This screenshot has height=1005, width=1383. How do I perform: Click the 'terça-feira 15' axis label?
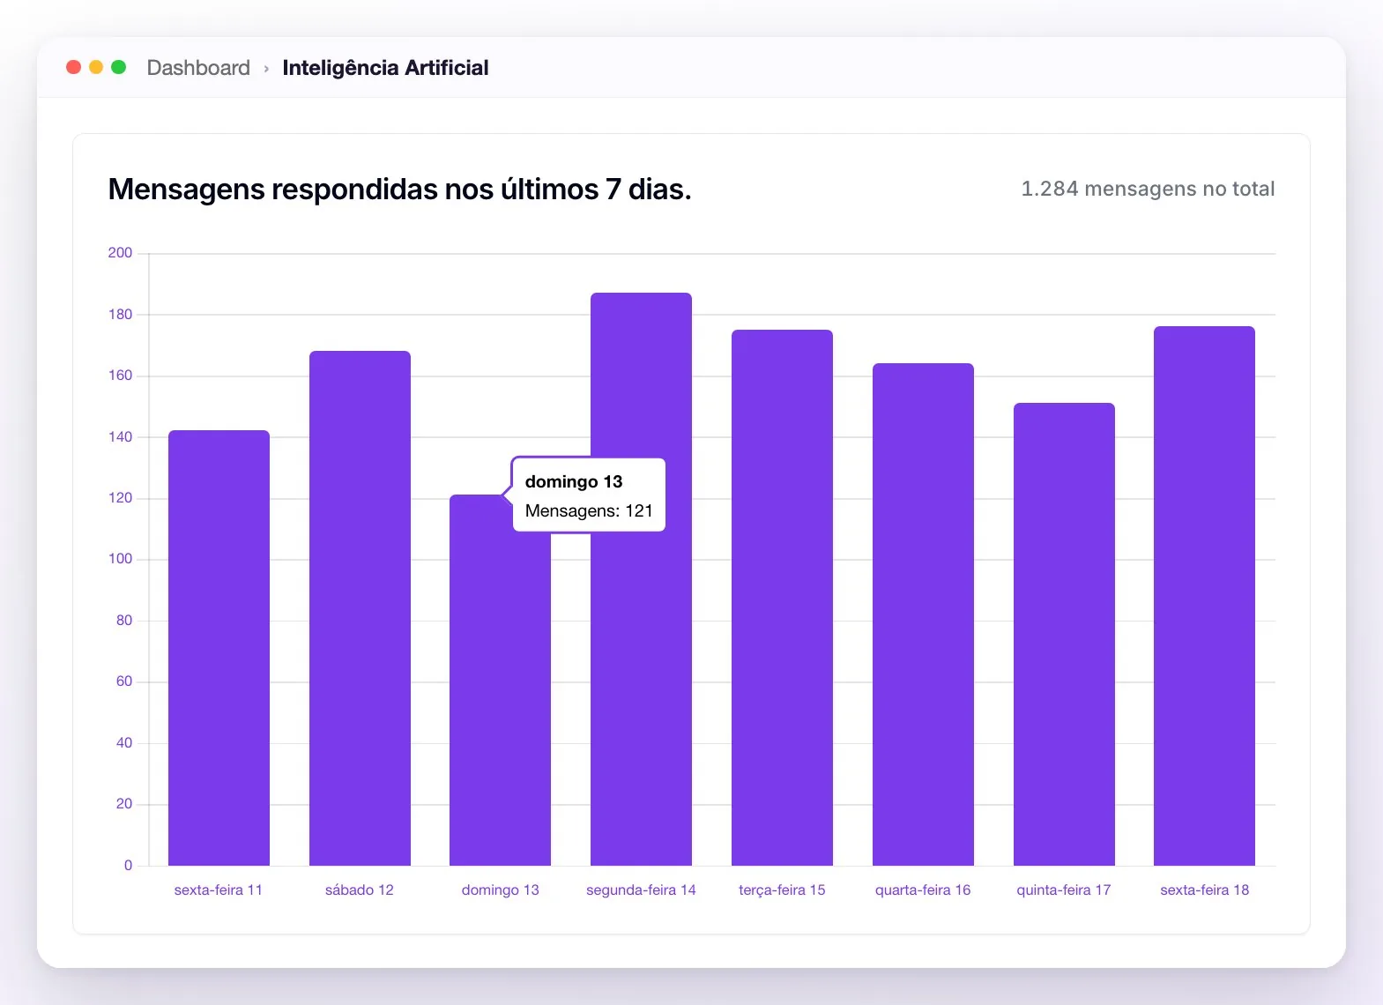pyautogui.click(x=782, y=890)
